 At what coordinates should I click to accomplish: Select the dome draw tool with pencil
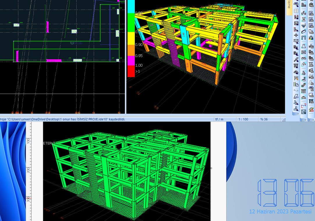click(296, 72)
